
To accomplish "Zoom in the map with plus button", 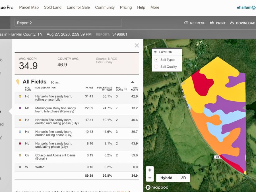I will (x=150, y=170).
